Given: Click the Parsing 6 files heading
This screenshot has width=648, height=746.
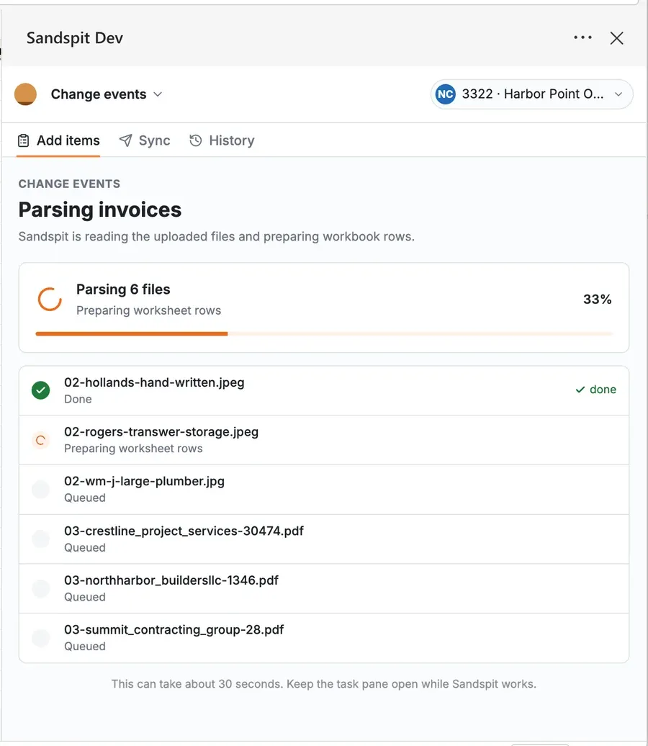Looking at the screenshot, I should (x=123, y=289).
